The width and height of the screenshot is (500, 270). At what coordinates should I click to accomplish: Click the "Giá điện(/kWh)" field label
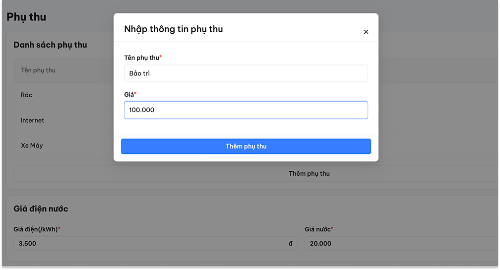click(36, 229)
